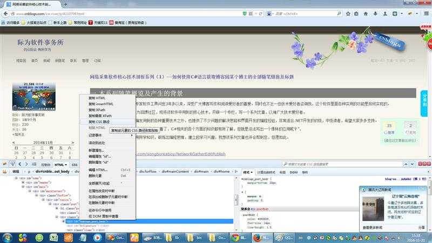Click div#main in the breadcrumb path
This screenshot has width=432, height=243.
pyautogui.click(x=201, y=172)
